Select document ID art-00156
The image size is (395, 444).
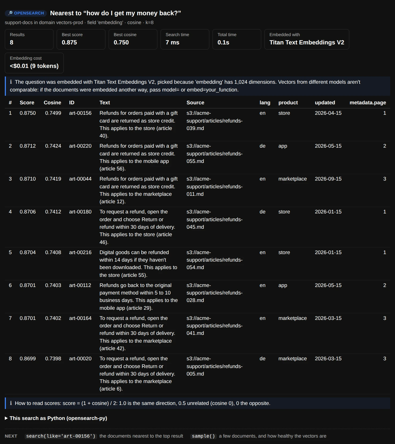tap(80, 113)
